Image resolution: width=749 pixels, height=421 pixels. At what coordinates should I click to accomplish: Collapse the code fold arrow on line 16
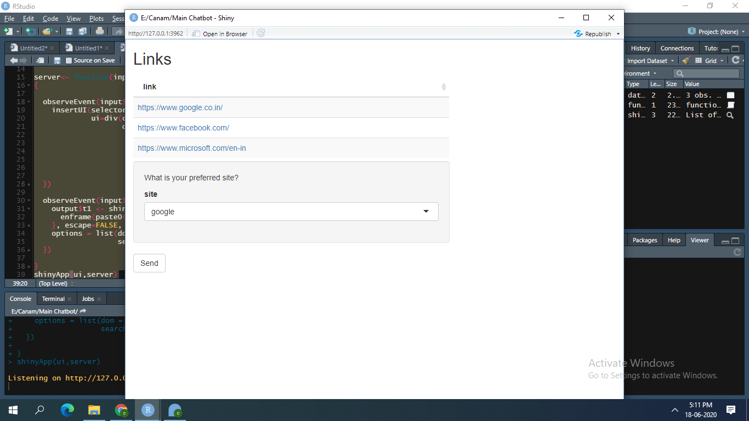pyautogui.click(x=29, y=86)
